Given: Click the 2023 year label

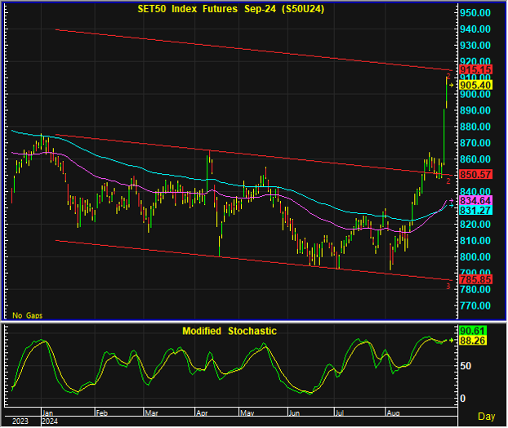Looking at the screenshot, I should point(20,421).
